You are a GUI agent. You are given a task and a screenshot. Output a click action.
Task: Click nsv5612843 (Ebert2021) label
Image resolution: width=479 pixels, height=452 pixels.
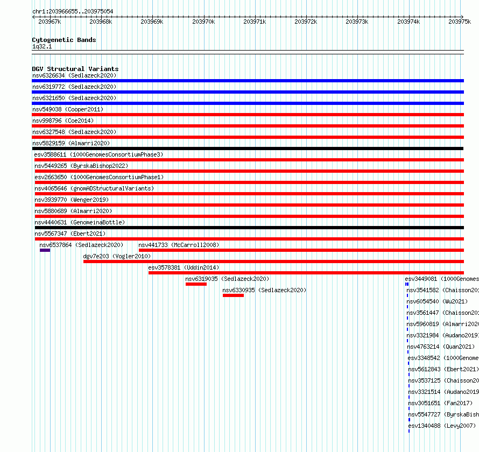[x=443, y=369]
